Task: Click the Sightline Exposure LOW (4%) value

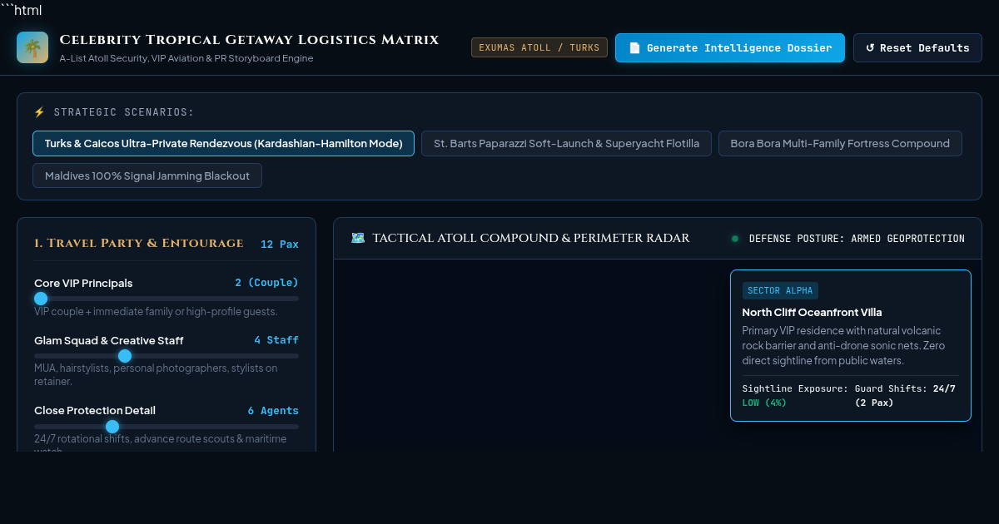Action: pos(764,403)
